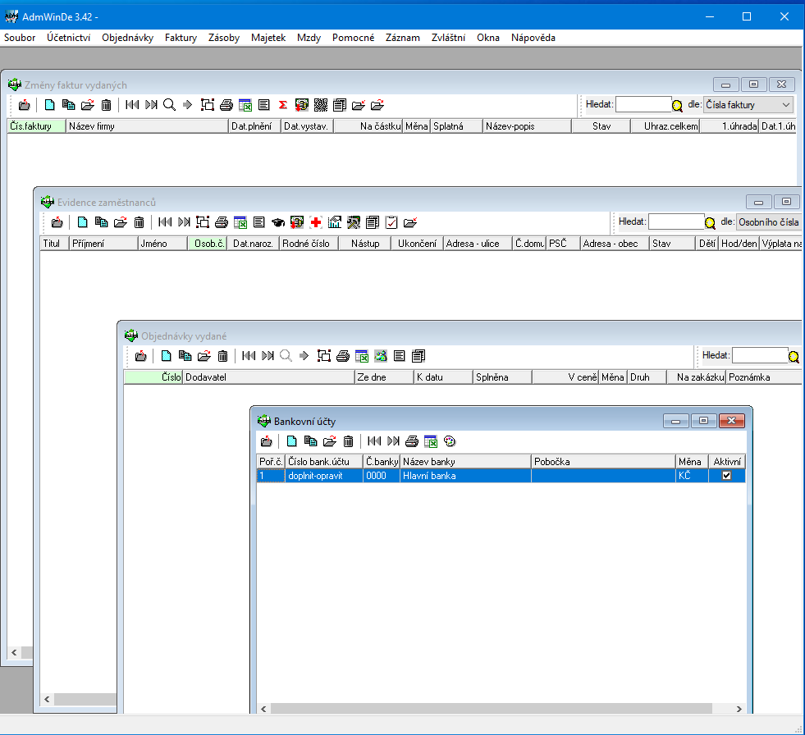Viewport: 805px width, 735px height.
Task: Click the new record icon in Objednávky vydané
Action: [x=166, y=356]
